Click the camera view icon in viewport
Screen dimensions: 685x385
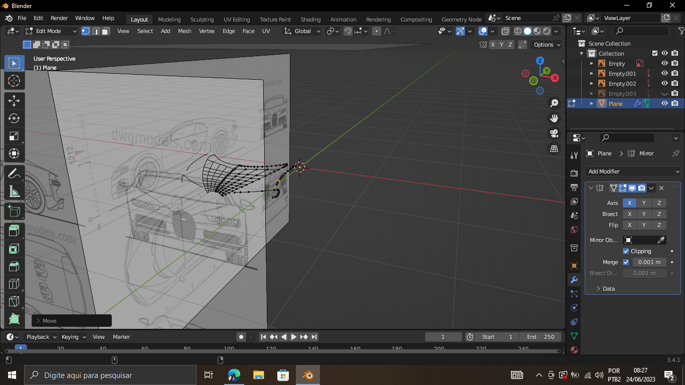[x=554, y=133]
